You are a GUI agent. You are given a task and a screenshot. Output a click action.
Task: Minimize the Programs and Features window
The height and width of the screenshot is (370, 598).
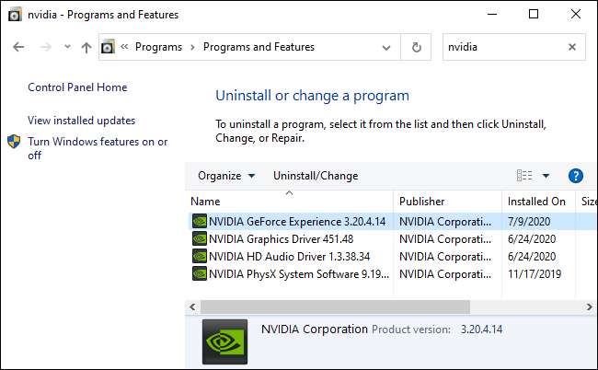click(492, 14)
